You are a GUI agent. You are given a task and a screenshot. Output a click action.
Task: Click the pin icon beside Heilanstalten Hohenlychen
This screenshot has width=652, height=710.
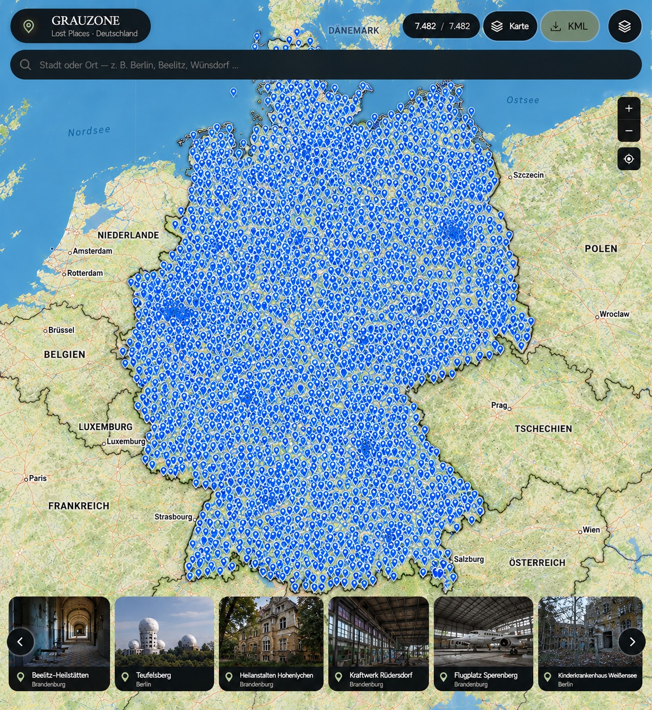tap(229, 677)
